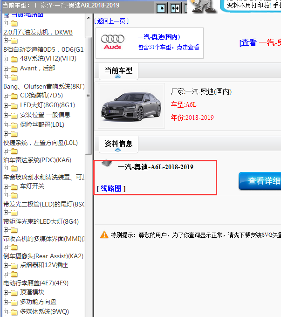
Task: Expand the LED大灯(8G0)(8G1) tree node
Action: pyautogui.click(x=6, y=105)
